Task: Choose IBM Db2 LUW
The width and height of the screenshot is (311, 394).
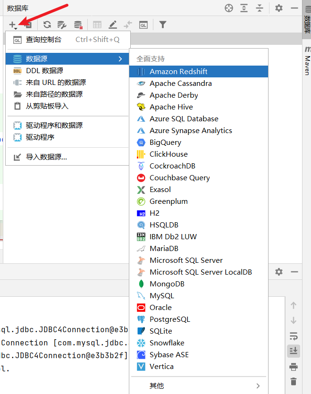Action: click(199, 237)
